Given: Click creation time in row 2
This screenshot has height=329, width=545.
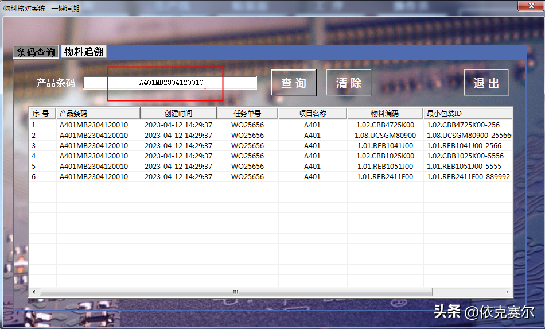Looking at the screenshot, I should tap(178, 136).
